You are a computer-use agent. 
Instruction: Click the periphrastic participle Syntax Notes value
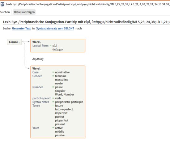69,102
